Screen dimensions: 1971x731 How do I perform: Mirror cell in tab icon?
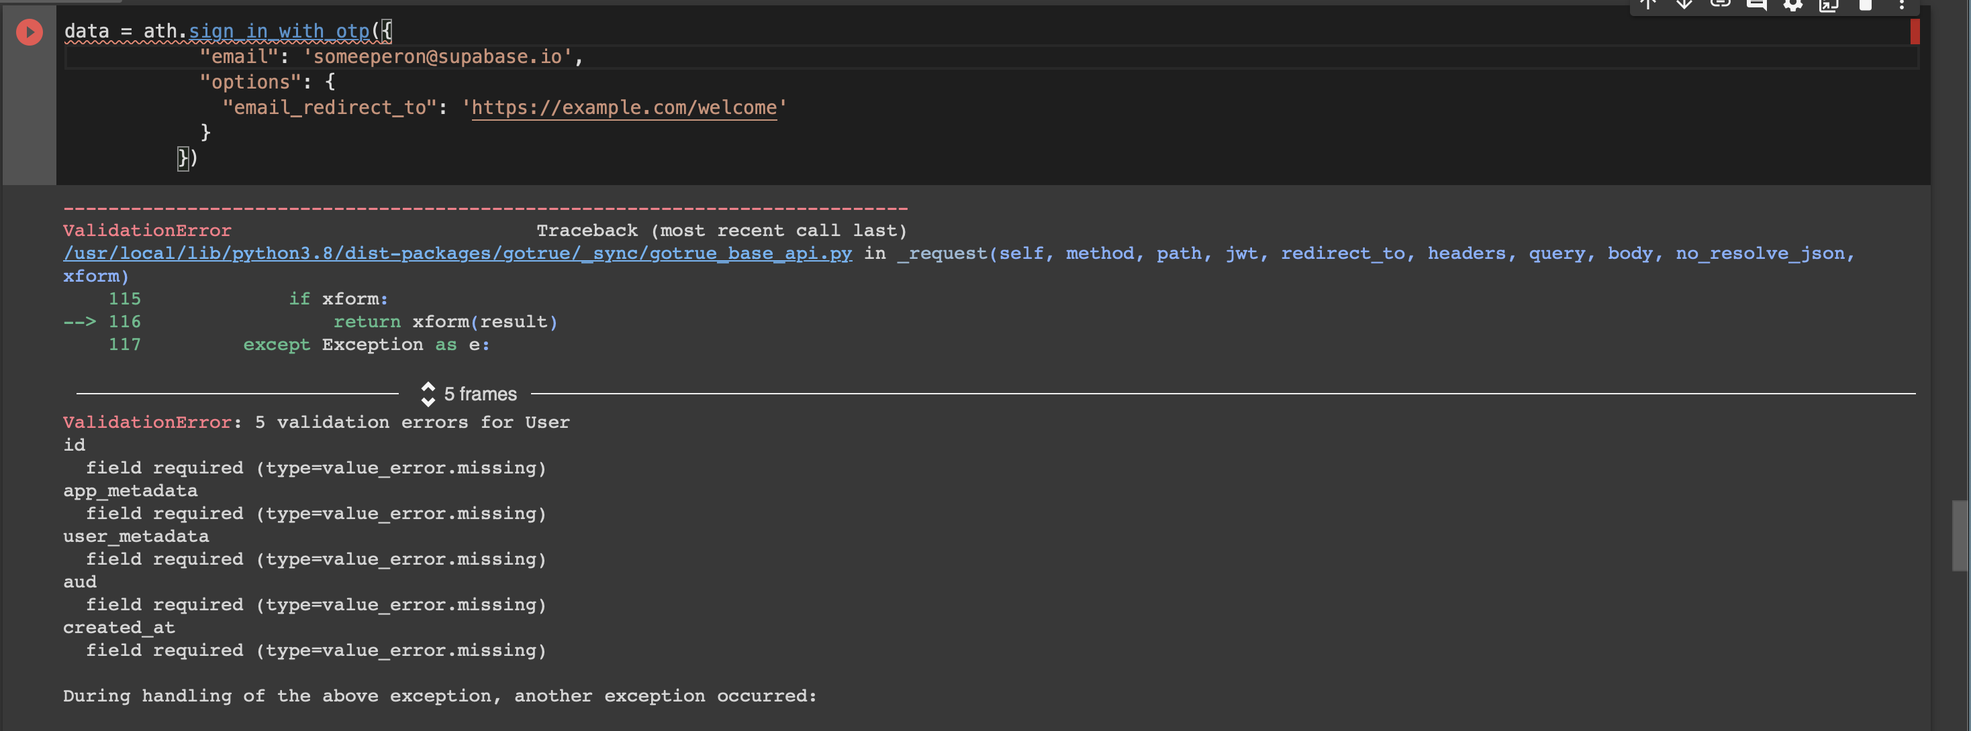[1829, 5]
